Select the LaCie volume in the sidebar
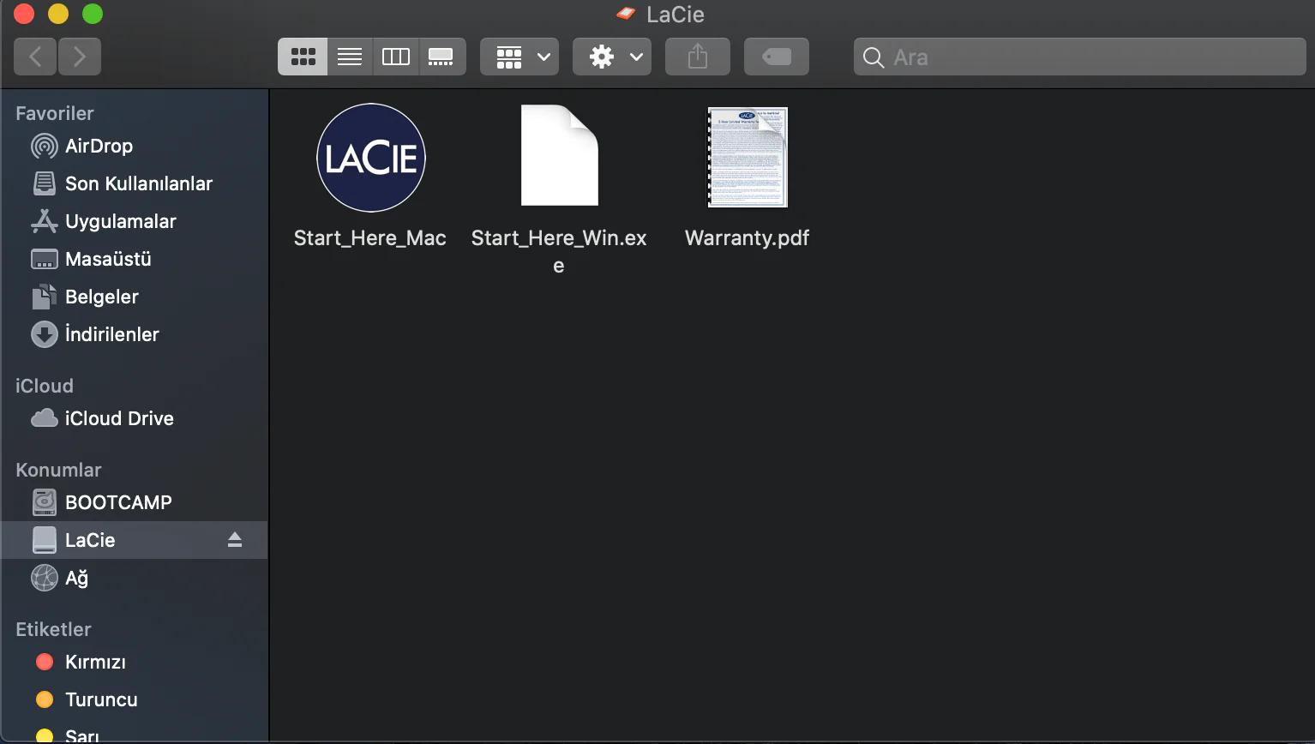Image resolution: width=1315 pixels, height=744 pixels. [135, 540]
